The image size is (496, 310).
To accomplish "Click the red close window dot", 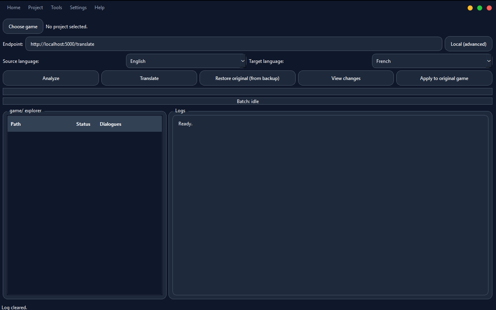I will pos(489,8).
